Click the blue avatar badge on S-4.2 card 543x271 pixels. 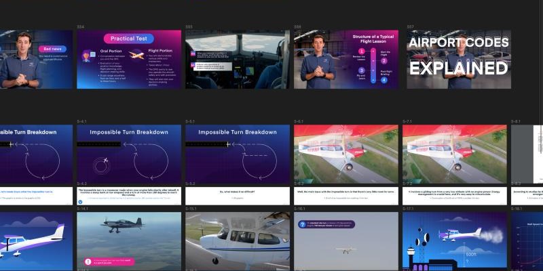tap(80, 201)
